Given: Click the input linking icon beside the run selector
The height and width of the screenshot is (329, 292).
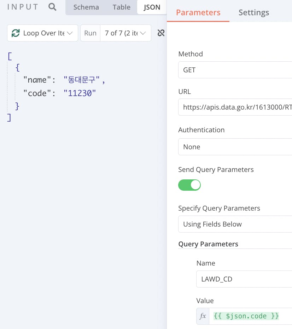Looking at the screenshot, I should [161, 33].
